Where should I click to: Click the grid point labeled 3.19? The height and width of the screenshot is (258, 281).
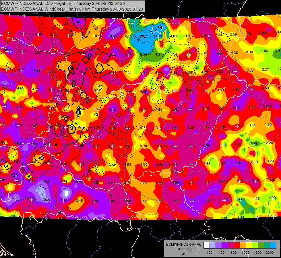[53, 53]
